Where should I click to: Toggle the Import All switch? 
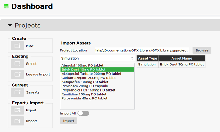point(83,113)
